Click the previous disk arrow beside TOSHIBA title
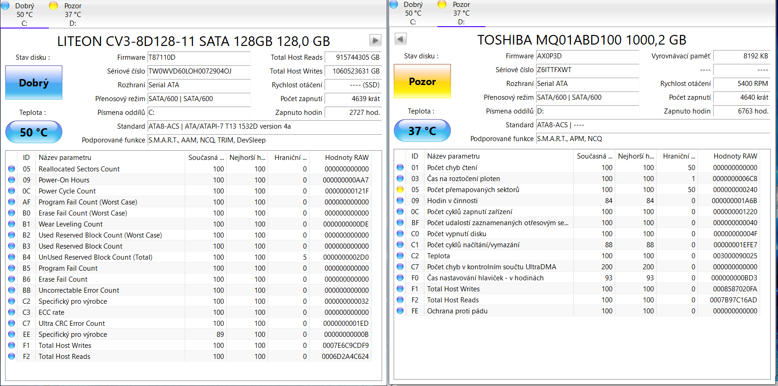Image resolution: width=778 pixels, height=386 pixels. coord(400,39)
